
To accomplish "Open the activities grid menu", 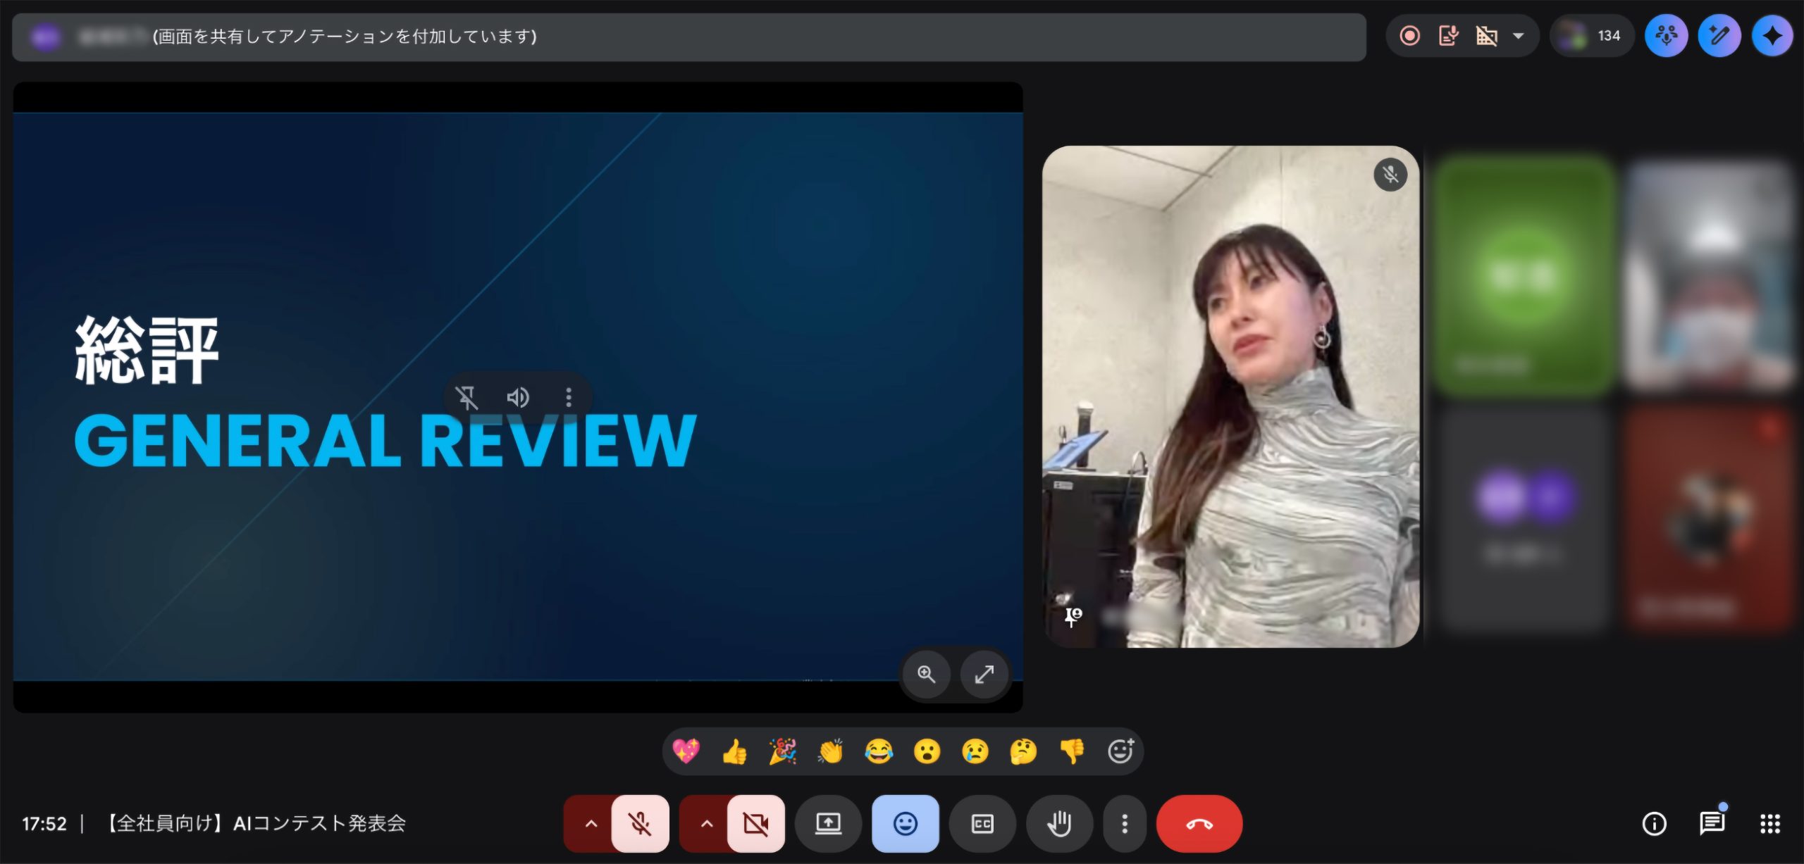I will click(1769, 823).
